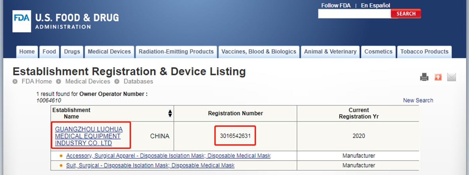469x175 pixels.
Task: Open Accessory, Surgical Apparel listing link
Action: coord(168,156)
